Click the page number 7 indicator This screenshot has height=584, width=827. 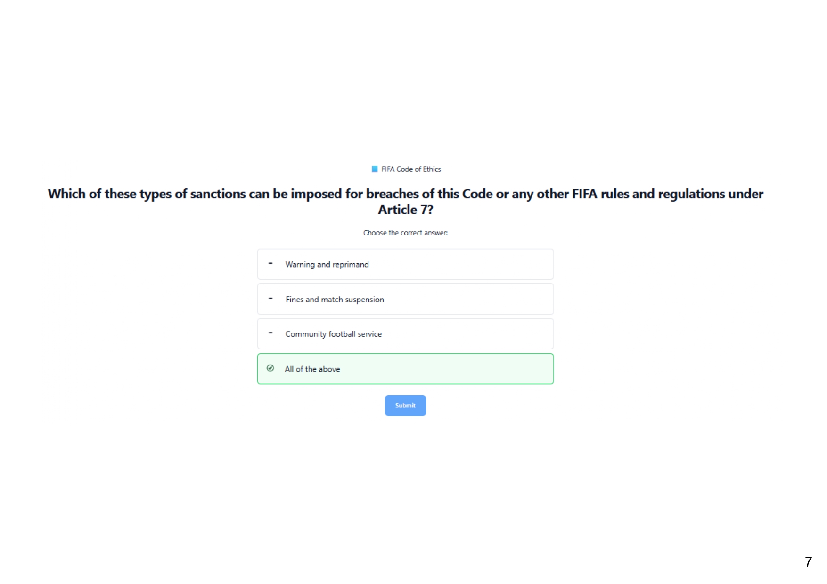click(x=808, y=561)
